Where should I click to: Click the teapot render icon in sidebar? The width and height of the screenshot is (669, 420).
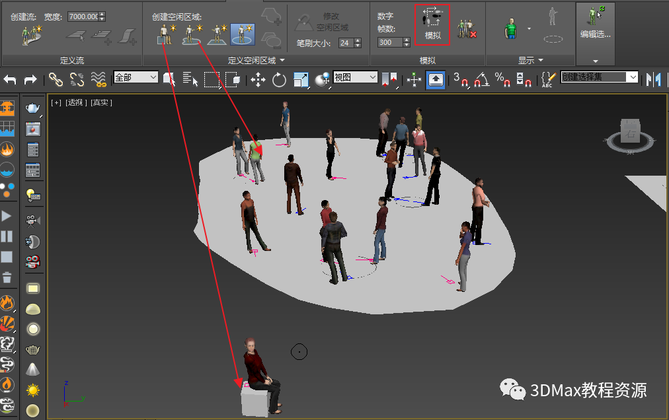(32, 109)
